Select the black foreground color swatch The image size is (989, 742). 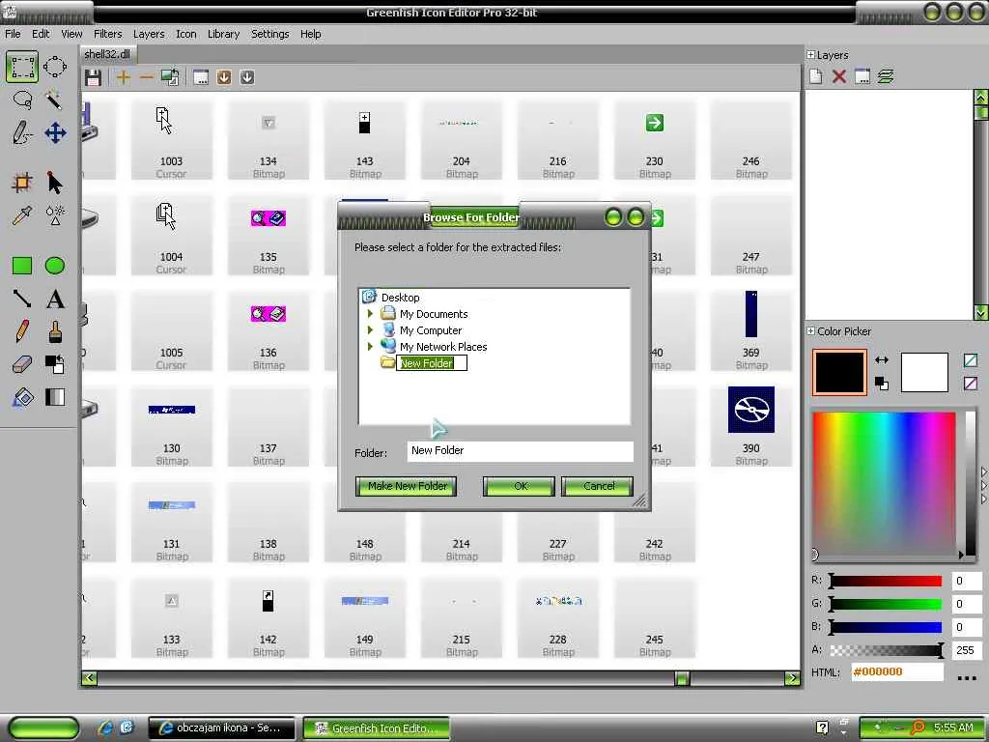[x=839, y=372]
